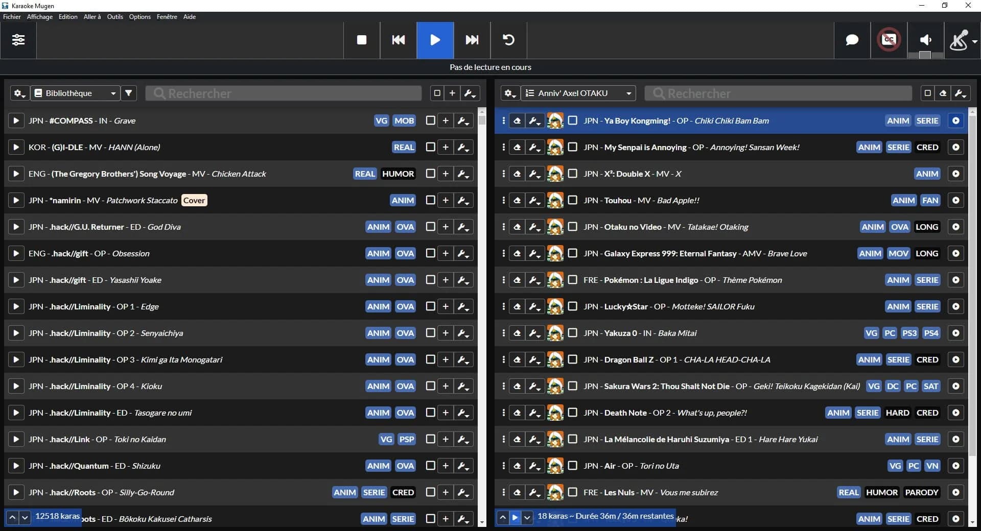The width and height of the screenshot is (981, 531).
Task: Open the filter funnel next to Bibliothèque
Action: [128, 93]
